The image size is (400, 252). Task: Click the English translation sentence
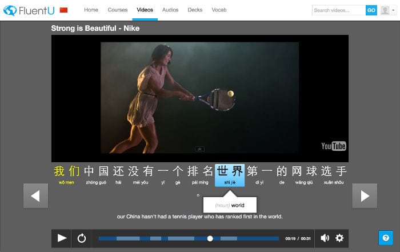pyautogui.click(x=200, y=217)
